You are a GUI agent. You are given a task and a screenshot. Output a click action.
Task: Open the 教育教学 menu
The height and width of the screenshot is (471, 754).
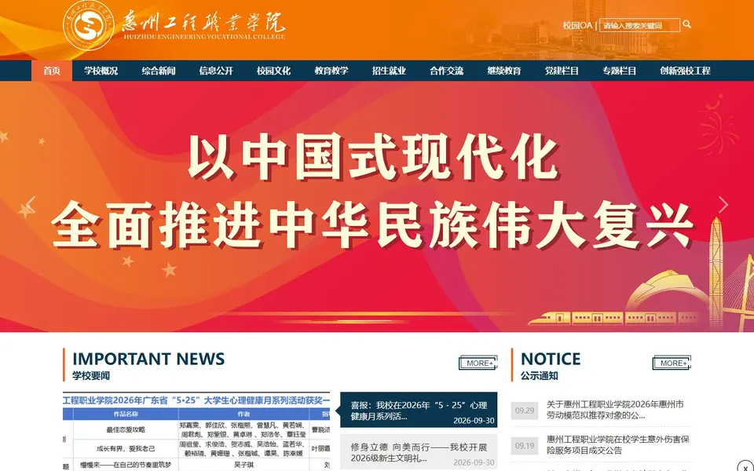(x=331, y=71)
